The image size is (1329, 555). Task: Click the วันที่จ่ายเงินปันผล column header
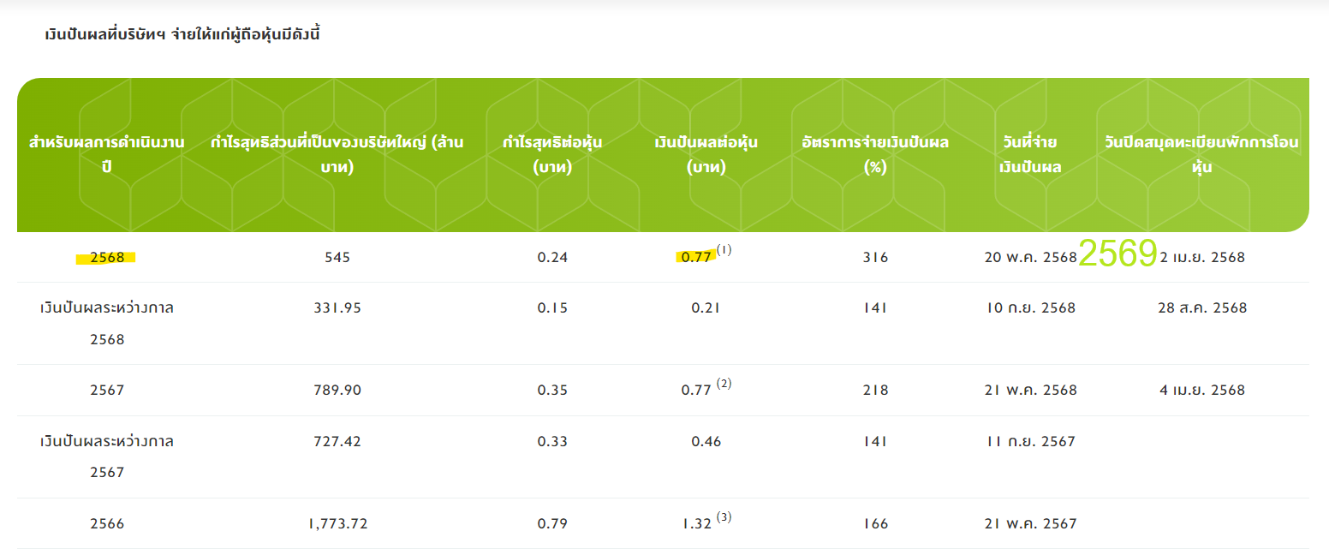click(1030, 154)
